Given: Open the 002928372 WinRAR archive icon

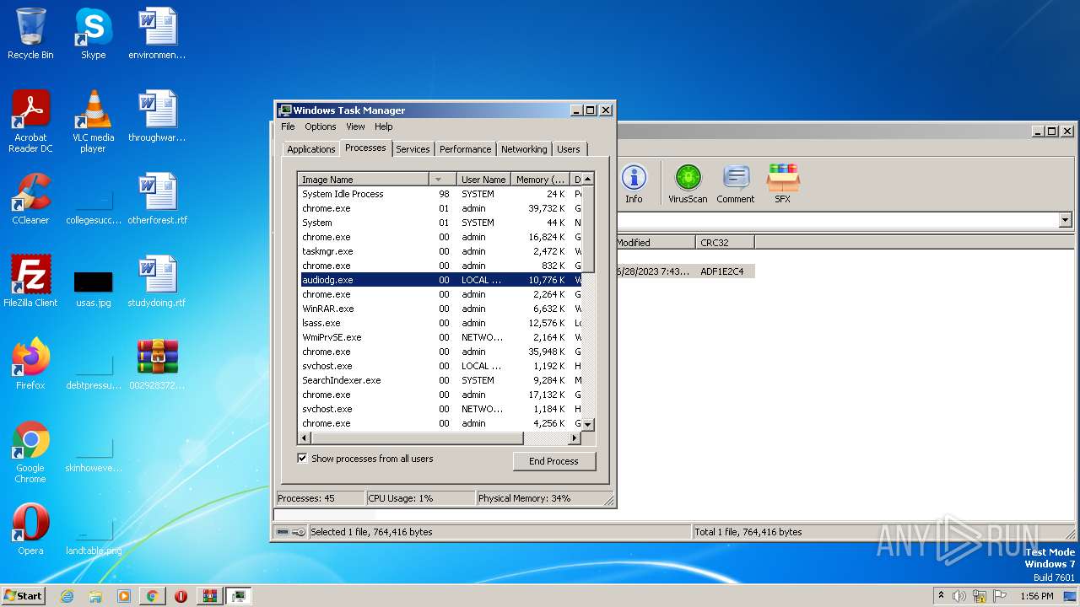Looking at the screenshot, I should [158, 364].
